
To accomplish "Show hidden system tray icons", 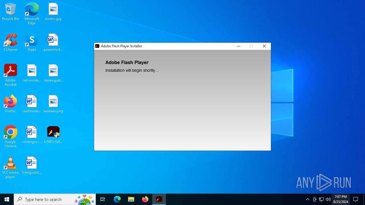I will click(307, 199).
